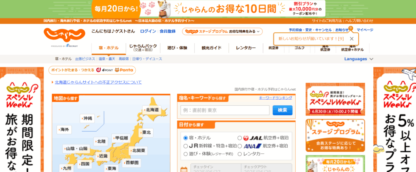Select 海外 on the map
This screenshot has width=416, height=172.
click(x=65, y=130)
